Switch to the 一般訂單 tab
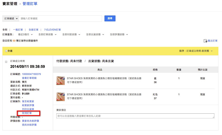The image size is (222, 135). tap(18, 30)
